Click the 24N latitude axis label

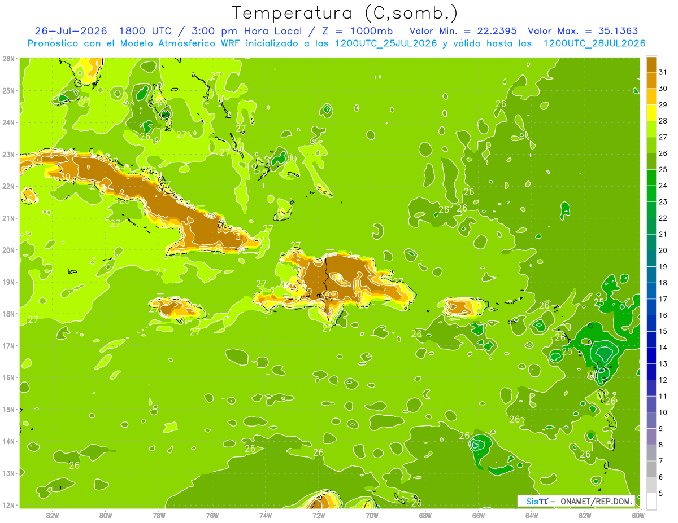click(8, 122)
